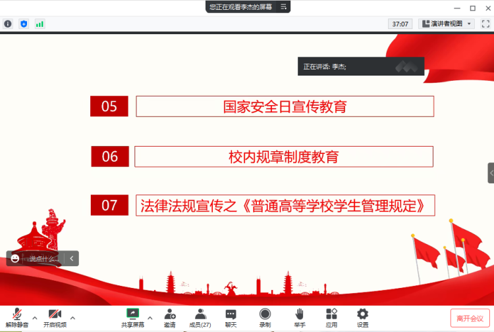Viewport: 494px width, 332px height.
Task: Expand video options arrow next to 开启视频
Action: (72, 318)
